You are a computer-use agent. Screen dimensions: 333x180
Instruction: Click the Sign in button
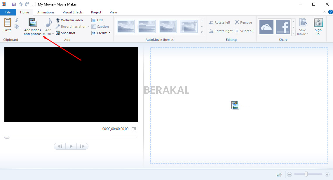318,26
